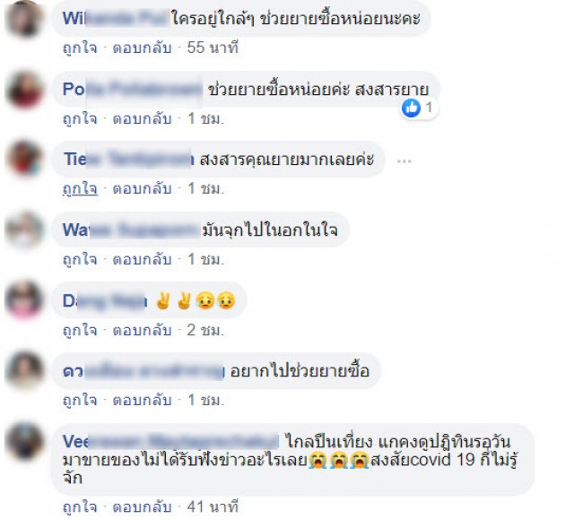Open the three-dots menu on Tie's comment
This screenshot has width=574, height=528.
click(404, 161)
